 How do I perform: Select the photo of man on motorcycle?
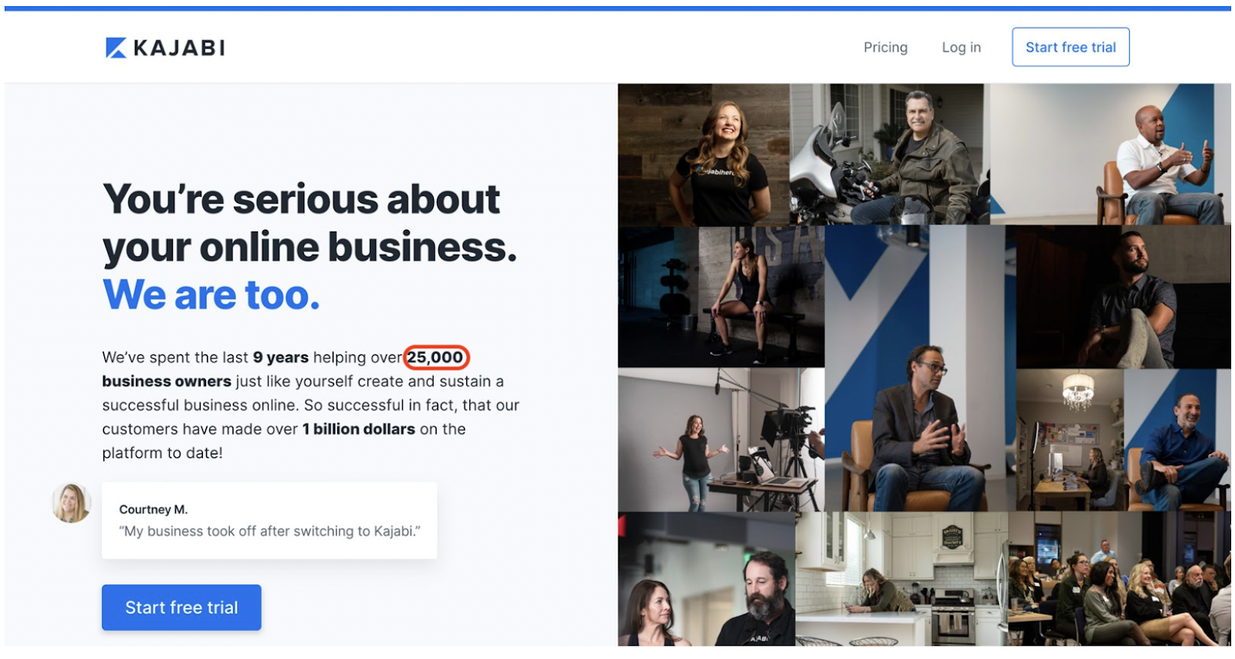[x=888, y=154]
